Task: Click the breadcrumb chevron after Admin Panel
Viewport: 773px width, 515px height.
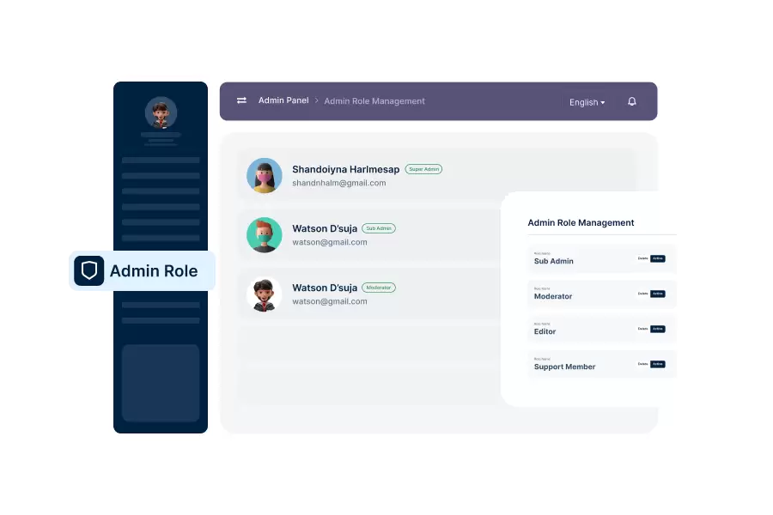Action: click(x=316, y=100)
